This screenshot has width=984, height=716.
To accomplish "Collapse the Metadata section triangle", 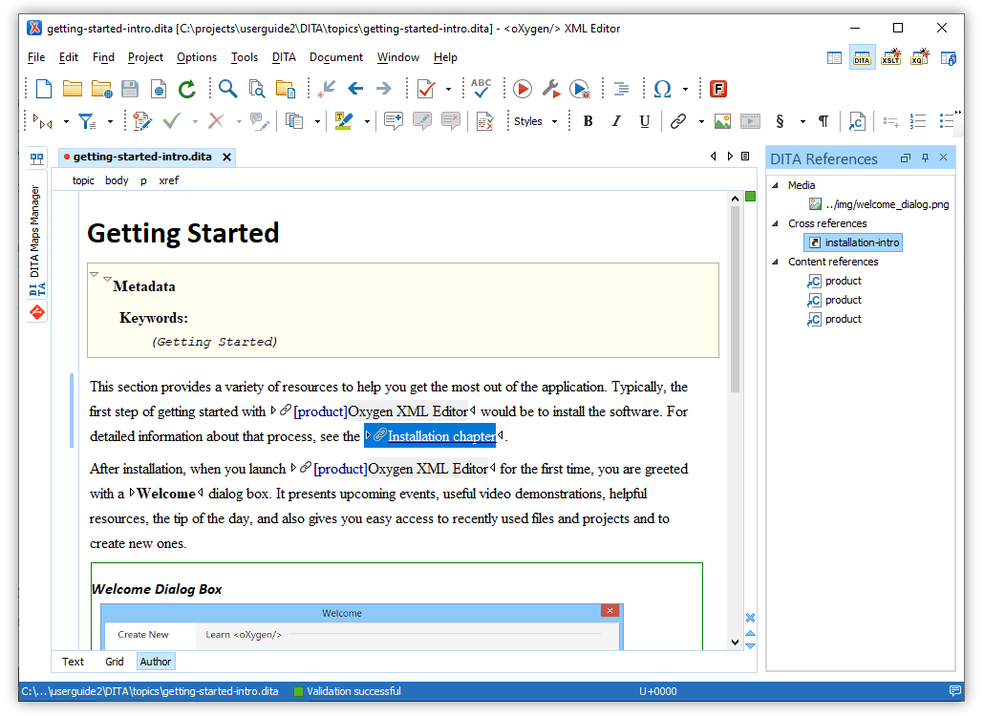I will click(x=107, y=279).
